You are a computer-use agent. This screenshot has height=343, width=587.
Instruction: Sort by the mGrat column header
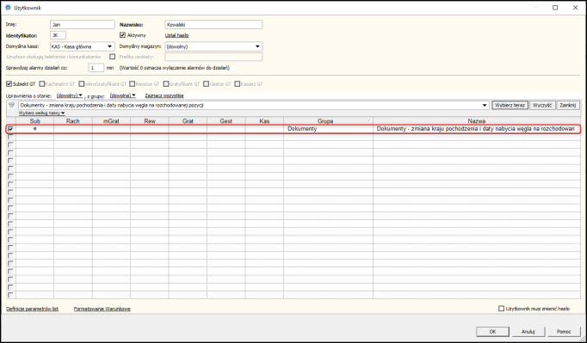tap(112, 121)
